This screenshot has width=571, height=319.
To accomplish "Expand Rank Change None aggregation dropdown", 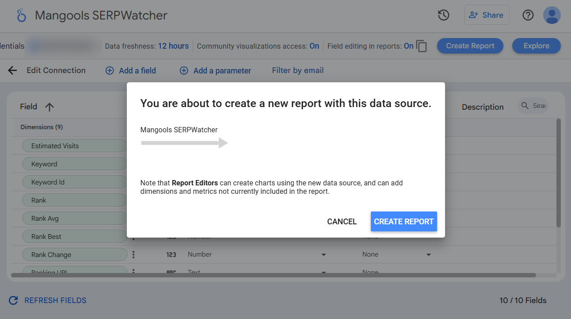I will [x=428, y=255].
